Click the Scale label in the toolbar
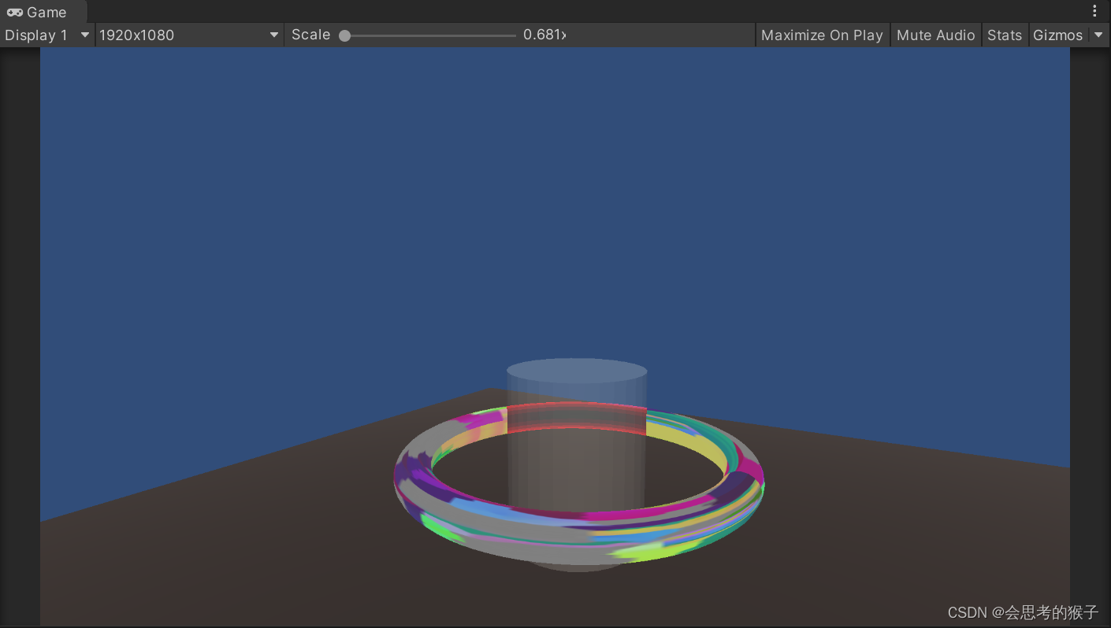This screenshot has height=628, width=1111. (x=311, y=35)
